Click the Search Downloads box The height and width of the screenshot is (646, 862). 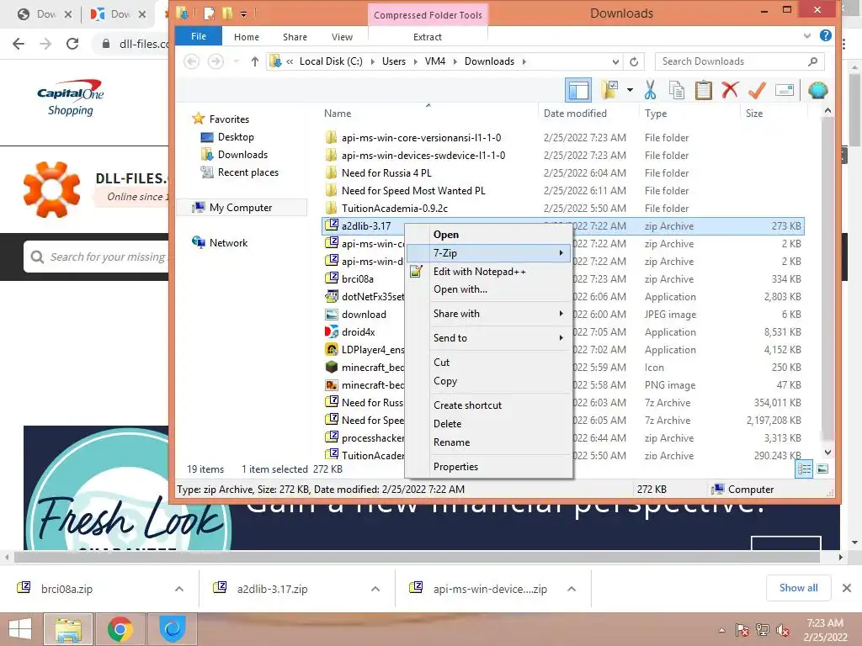[739, 61]
